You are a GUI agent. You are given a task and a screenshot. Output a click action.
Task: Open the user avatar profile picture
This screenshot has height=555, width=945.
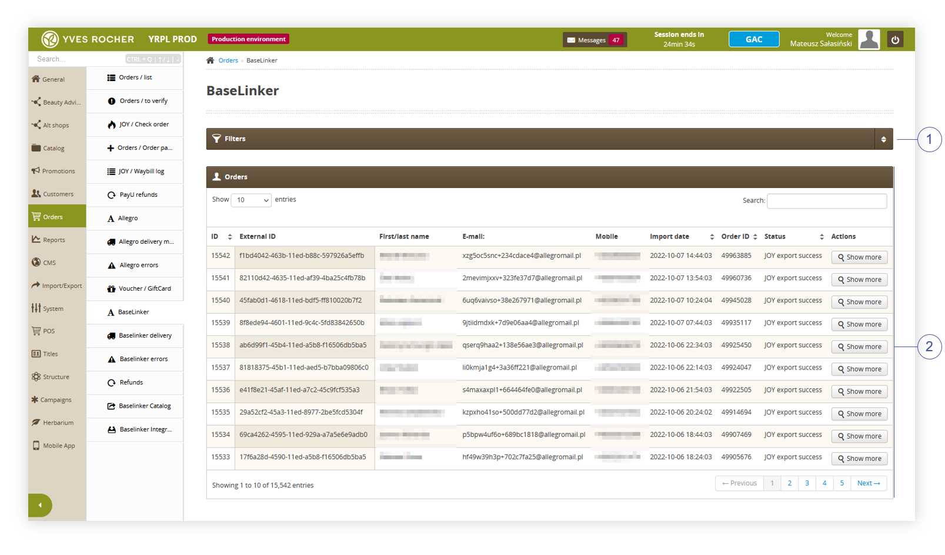tap(869, 39)
